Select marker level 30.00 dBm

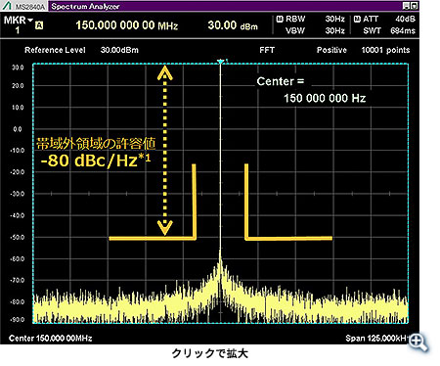[233, 25]
